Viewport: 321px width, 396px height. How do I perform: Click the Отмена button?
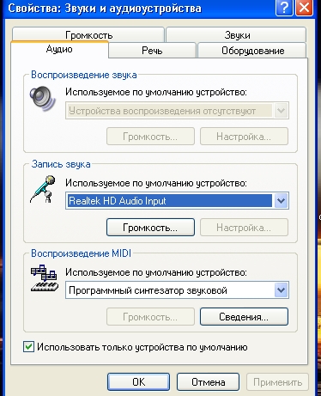(x=208, y=381)
